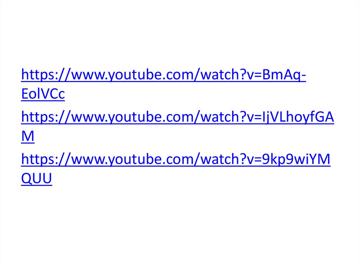The width and height of the screenshot is (359, 269).
Task: Click the wrapped link text EoIVCc
Action: click(43, 94)
